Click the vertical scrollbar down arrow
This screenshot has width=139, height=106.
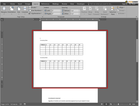pos(137,101)
